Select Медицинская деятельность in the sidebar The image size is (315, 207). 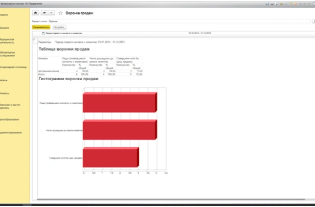click(10, 41)
